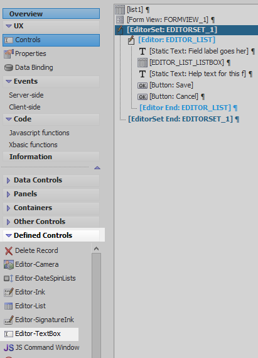Screen dimensions: 258x358
Task: Open Javascript functions link
Action: [39, 133]
